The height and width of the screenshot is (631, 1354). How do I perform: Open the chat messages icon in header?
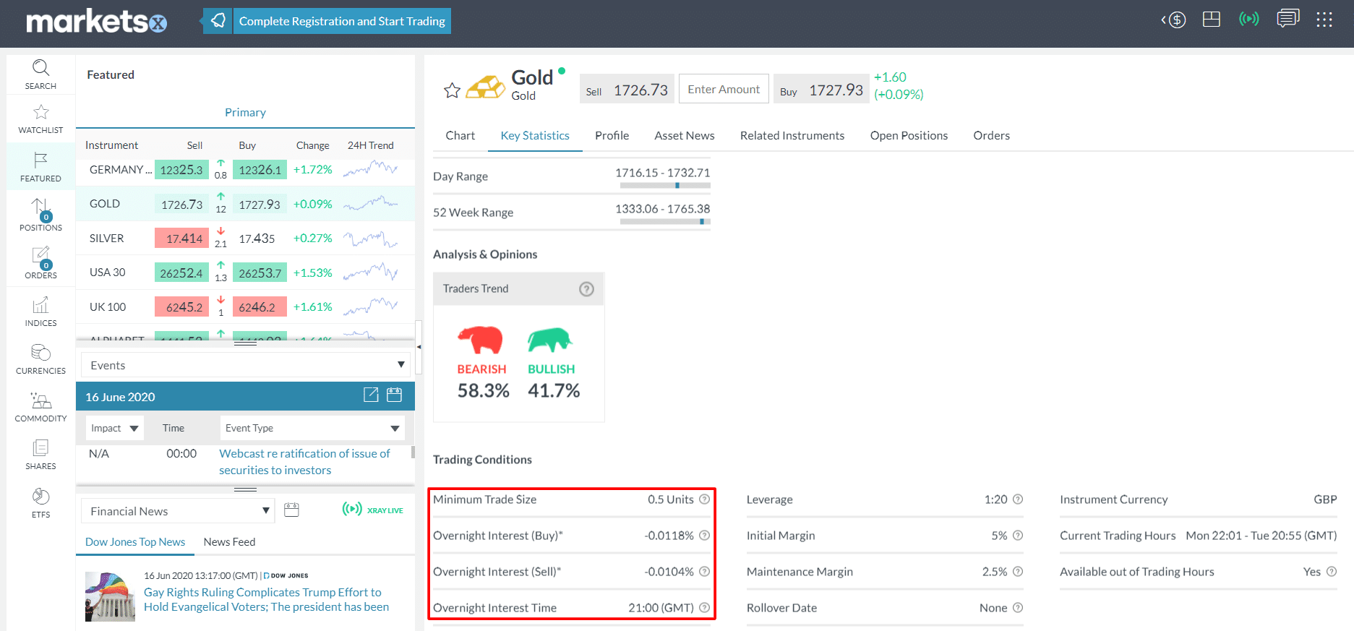(1287, 19)
